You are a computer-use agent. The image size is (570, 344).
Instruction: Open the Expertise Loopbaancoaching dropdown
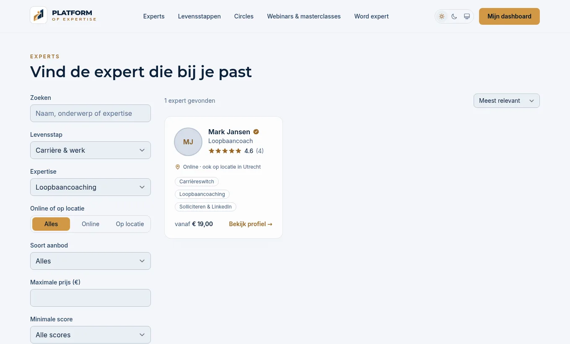click(x=91, y=187)
